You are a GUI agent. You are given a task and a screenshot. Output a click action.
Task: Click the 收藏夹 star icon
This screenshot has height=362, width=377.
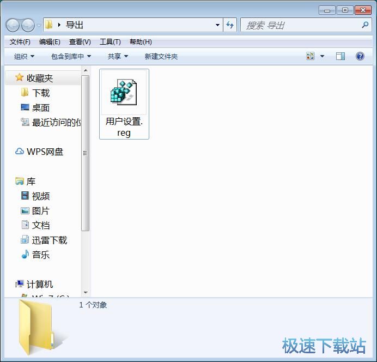point(19,77)
